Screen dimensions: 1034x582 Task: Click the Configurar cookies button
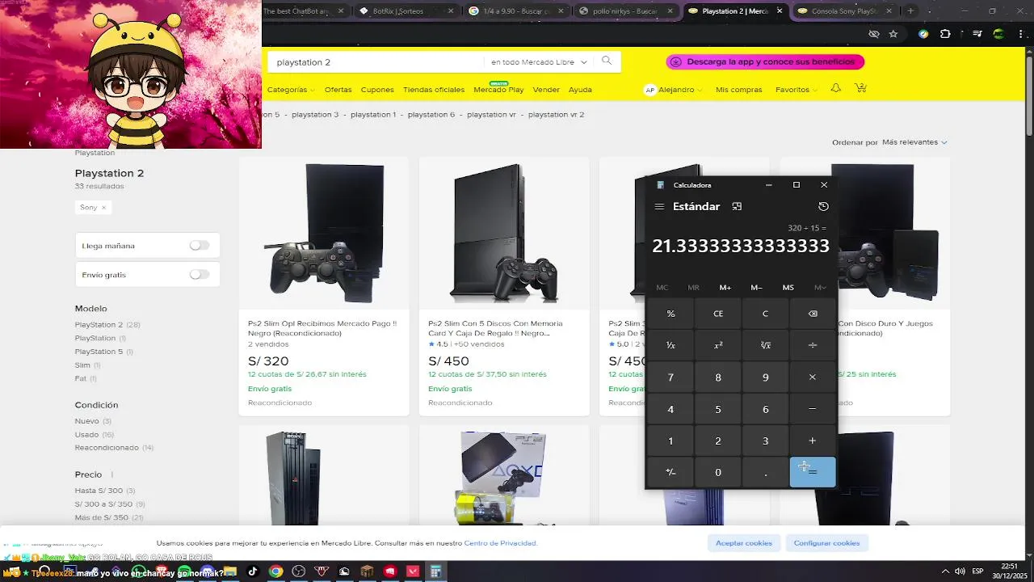tap(826, 543)
